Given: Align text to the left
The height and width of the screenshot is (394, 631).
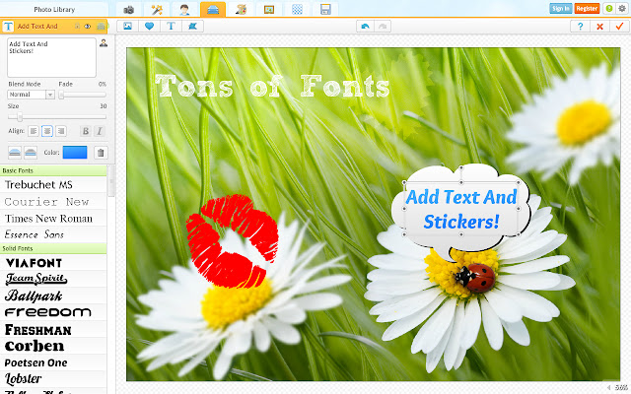Looking at the screenshot, I should 34,131.
